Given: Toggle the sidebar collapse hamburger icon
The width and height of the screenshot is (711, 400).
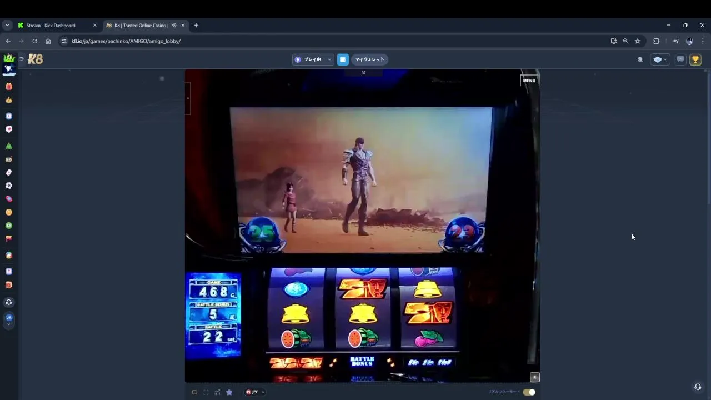Looking at the screenshot, I should pos(22,59).
